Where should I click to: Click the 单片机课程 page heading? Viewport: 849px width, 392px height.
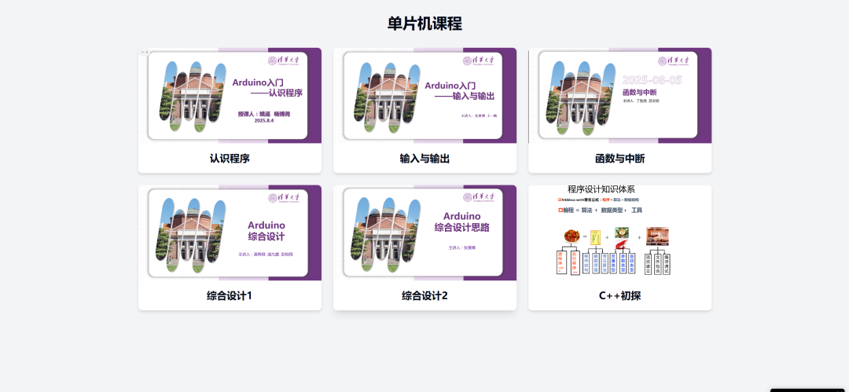click(424, 24)
